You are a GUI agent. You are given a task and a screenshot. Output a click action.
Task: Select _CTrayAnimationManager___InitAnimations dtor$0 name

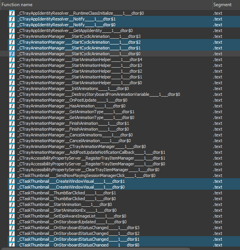pos(73,88)
